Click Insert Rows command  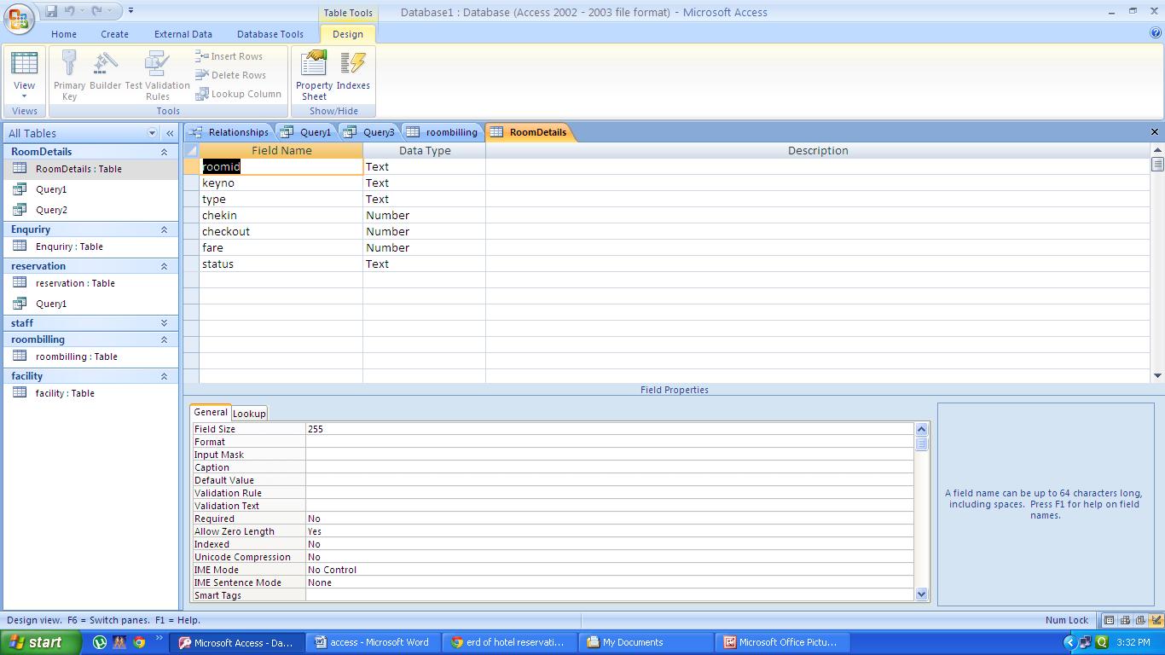coord(229,56)
